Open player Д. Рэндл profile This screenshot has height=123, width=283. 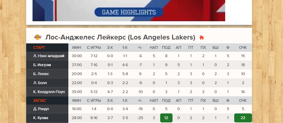tap(42, 109)
